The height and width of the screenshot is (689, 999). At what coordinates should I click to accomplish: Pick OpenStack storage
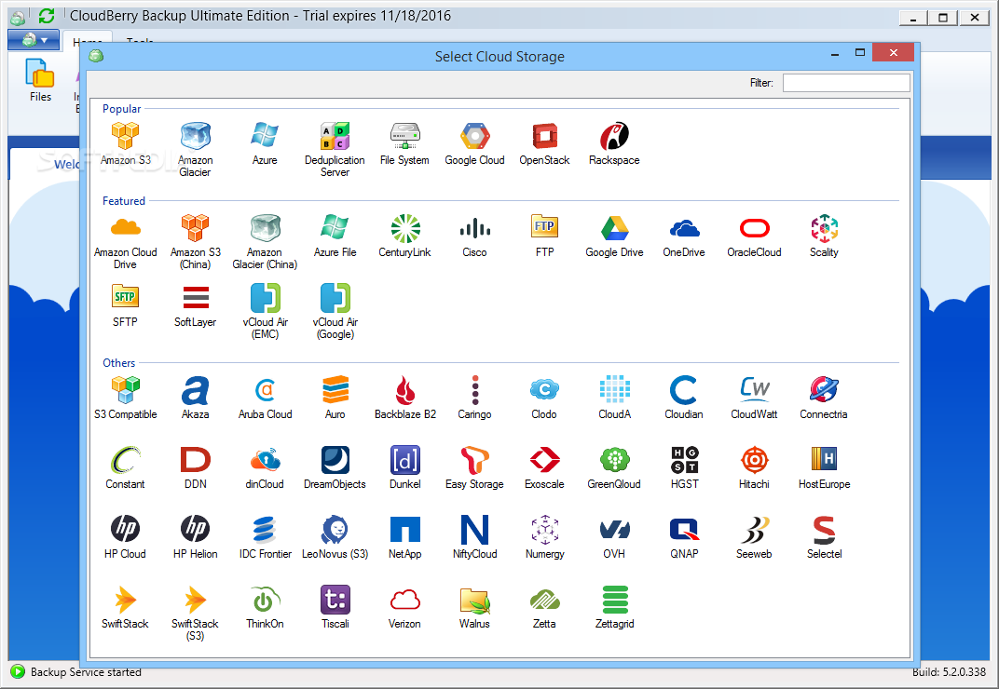pyautogui.click(x=545, y=144)
